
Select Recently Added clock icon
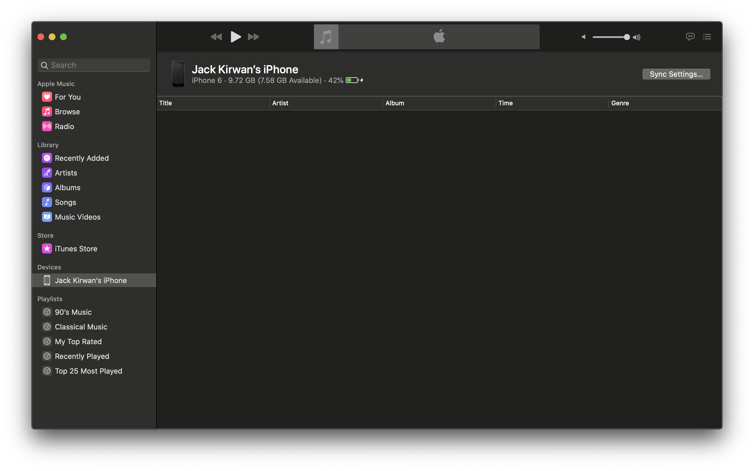pyautogui.click(x=47, y=158)
